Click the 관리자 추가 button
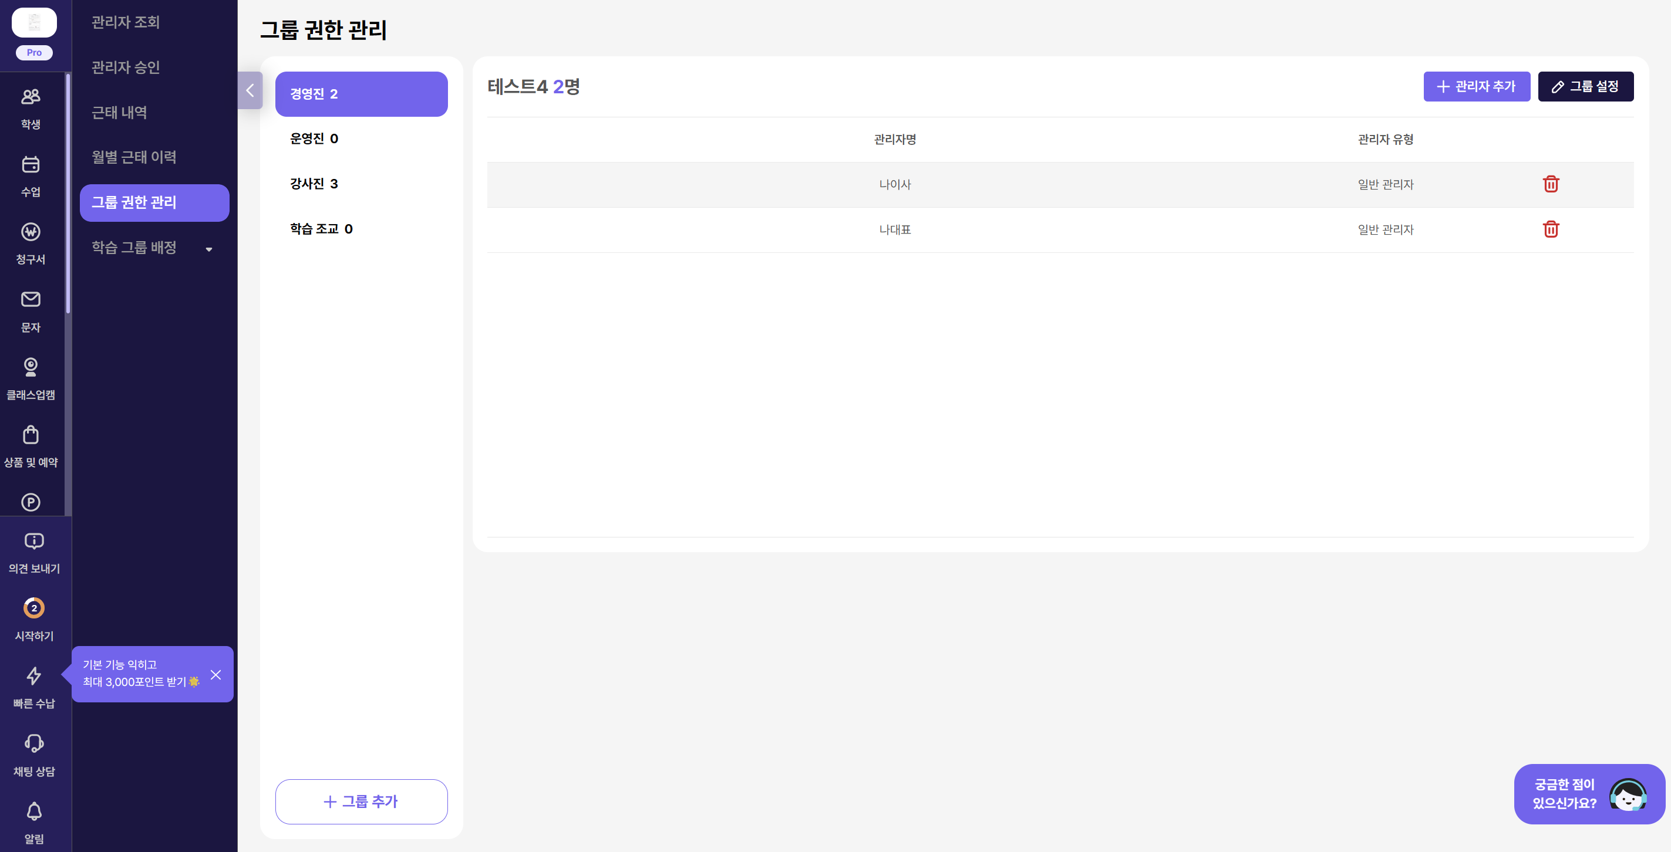Viewport: 1671px width, 852px height. 1477,86
